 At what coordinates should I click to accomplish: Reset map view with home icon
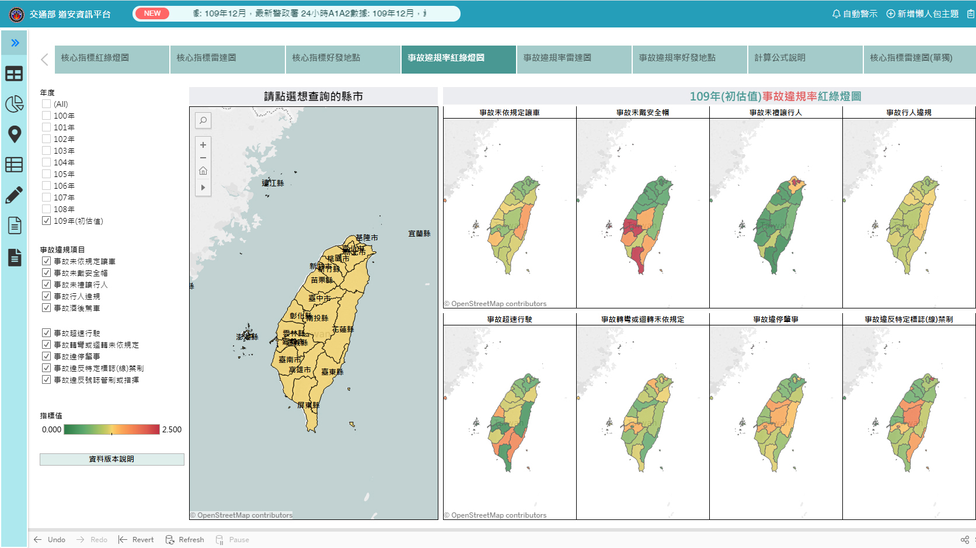203,171
